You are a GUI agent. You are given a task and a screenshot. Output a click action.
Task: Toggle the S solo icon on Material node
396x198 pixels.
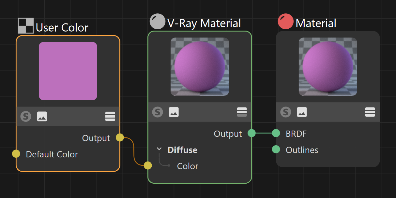pyautogui.click(x=286, y=112)
